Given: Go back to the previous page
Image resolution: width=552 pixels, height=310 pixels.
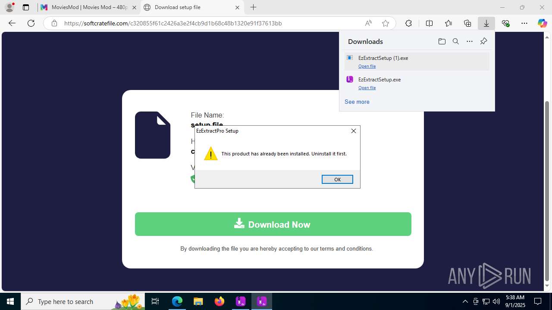Looking at the screenshot, I should pos(12,23).
